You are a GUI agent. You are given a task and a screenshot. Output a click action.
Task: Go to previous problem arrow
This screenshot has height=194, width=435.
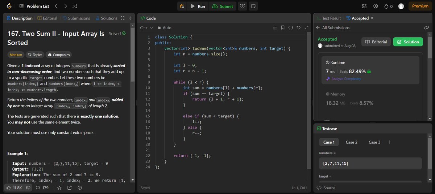(56, 6)
